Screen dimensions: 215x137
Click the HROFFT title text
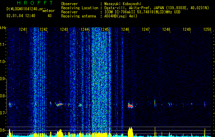(x=35, y=3)
